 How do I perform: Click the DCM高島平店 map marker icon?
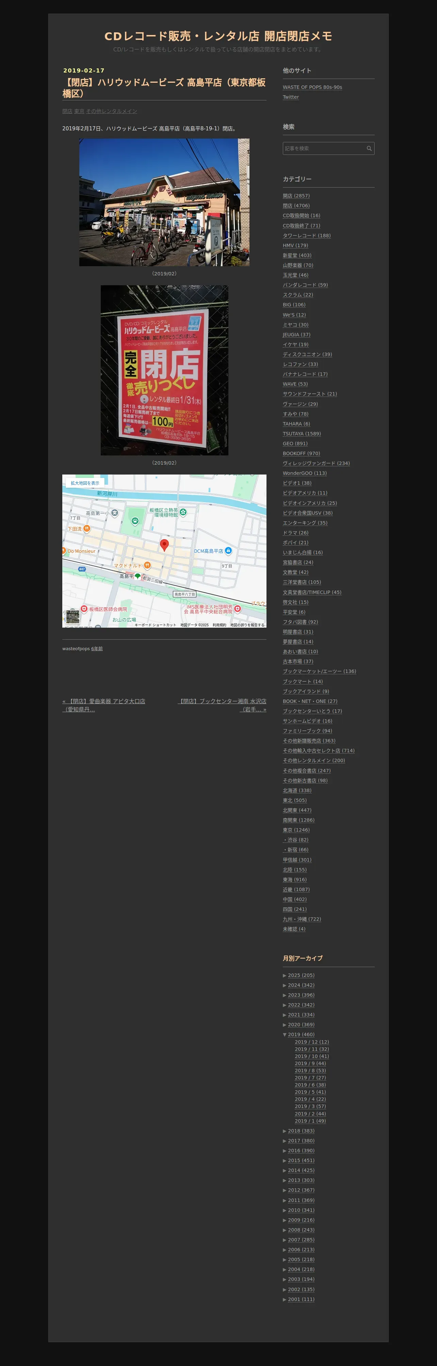click(x=228, y=551)
